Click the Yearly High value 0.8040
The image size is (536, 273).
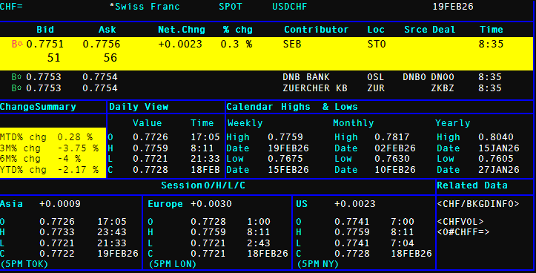click(496, 137)
